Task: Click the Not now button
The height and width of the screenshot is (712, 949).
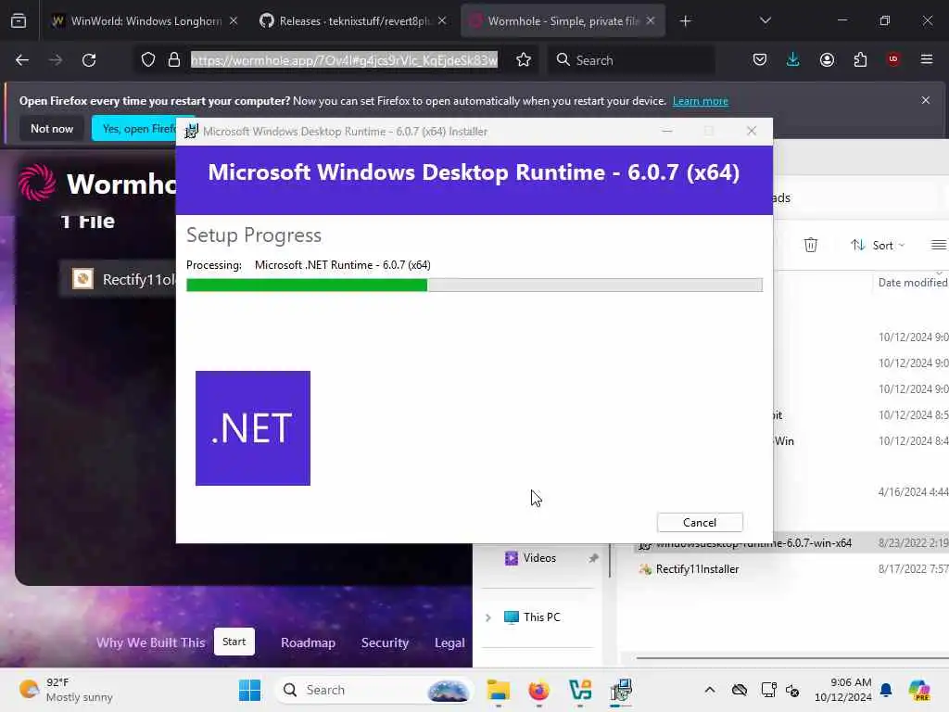Action: click(52, 128)
